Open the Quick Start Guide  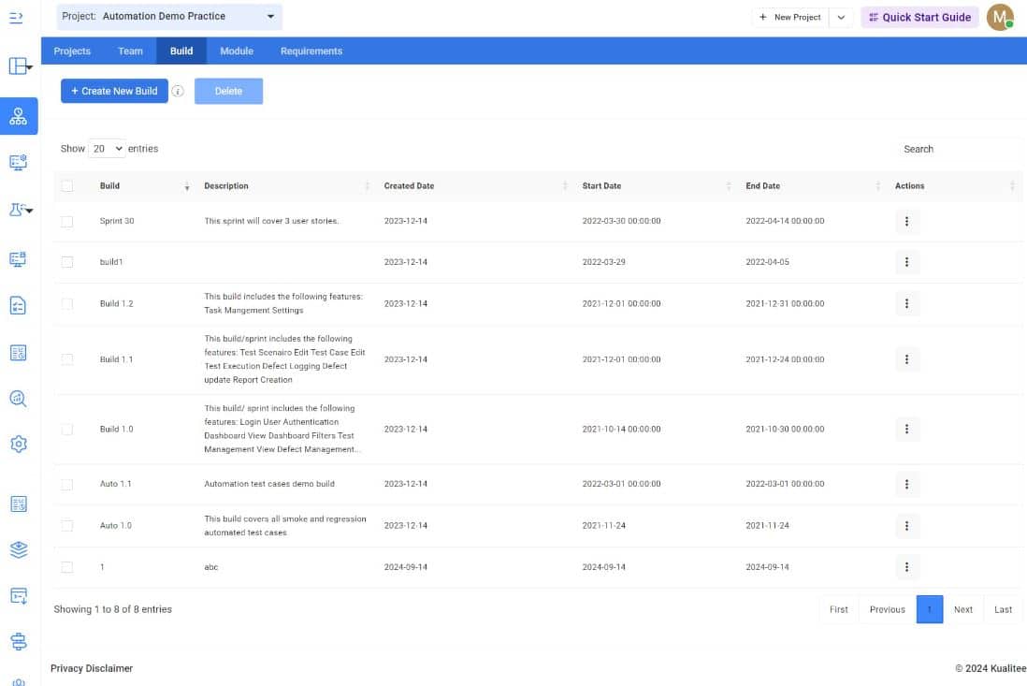(x=919, y=18)
